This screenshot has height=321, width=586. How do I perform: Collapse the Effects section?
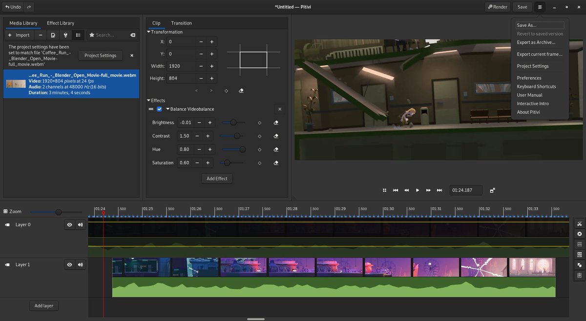tap(149, 100)
